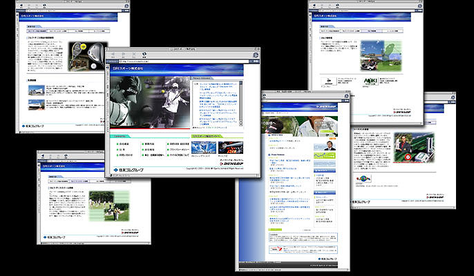The image size is (474, 276).
Task: Click the AOKI logo in the top-right window
Action: tap(370, 81)
